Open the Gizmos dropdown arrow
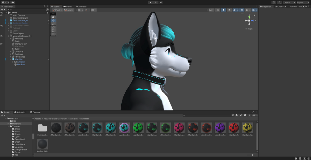This screenshot has height=160, width=311. (x=257, y=10)
